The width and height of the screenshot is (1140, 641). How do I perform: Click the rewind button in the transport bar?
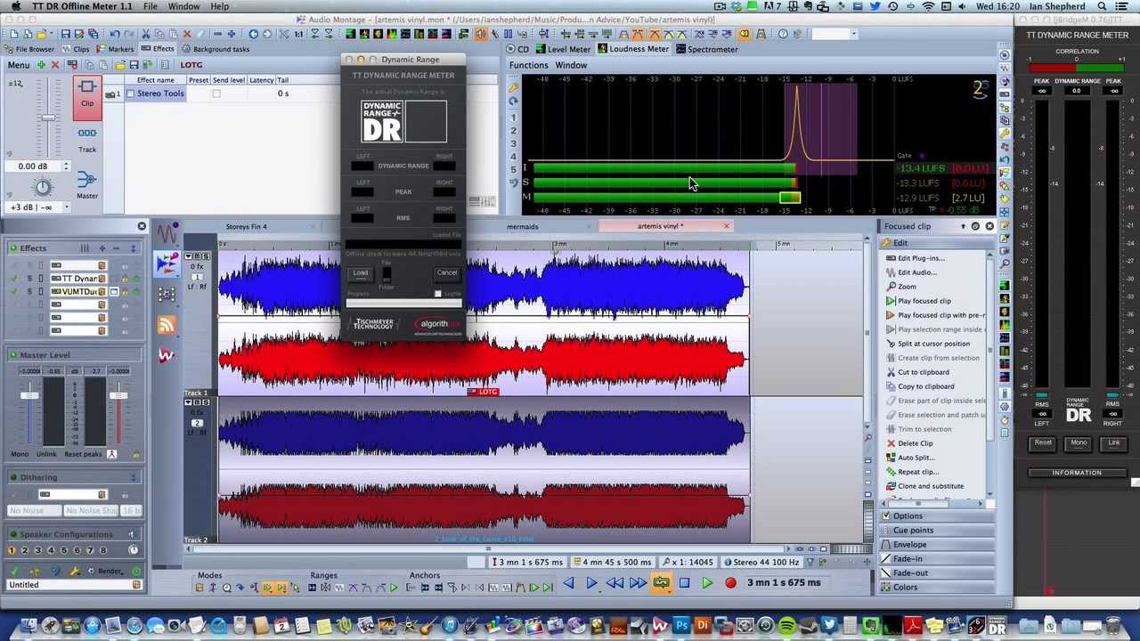pyautogui.click(x=615, y=583)
